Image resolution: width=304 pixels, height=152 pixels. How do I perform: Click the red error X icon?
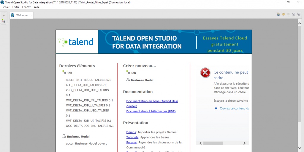click(x=205, y=73)
